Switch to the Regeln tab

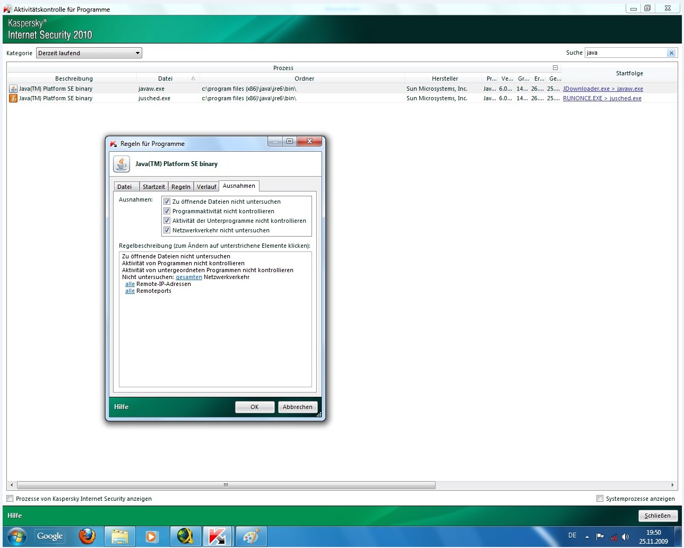click(180, 187)
